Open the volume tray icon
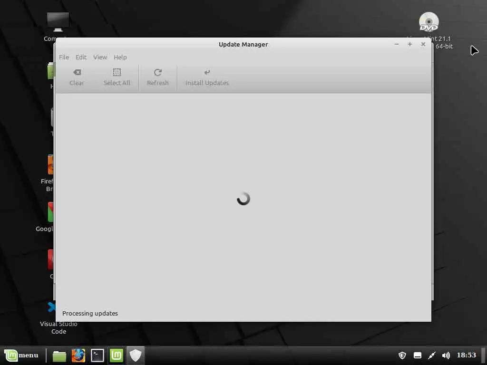The width and height of the screenshot is (487, 365). click(x=446, y=355)
